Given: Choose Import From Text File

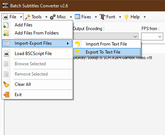Looking at the screenshot, I should point(107,44).
